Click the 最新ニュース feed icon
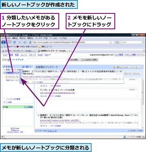Screen dimensions: 146x152 coord(40,47)
